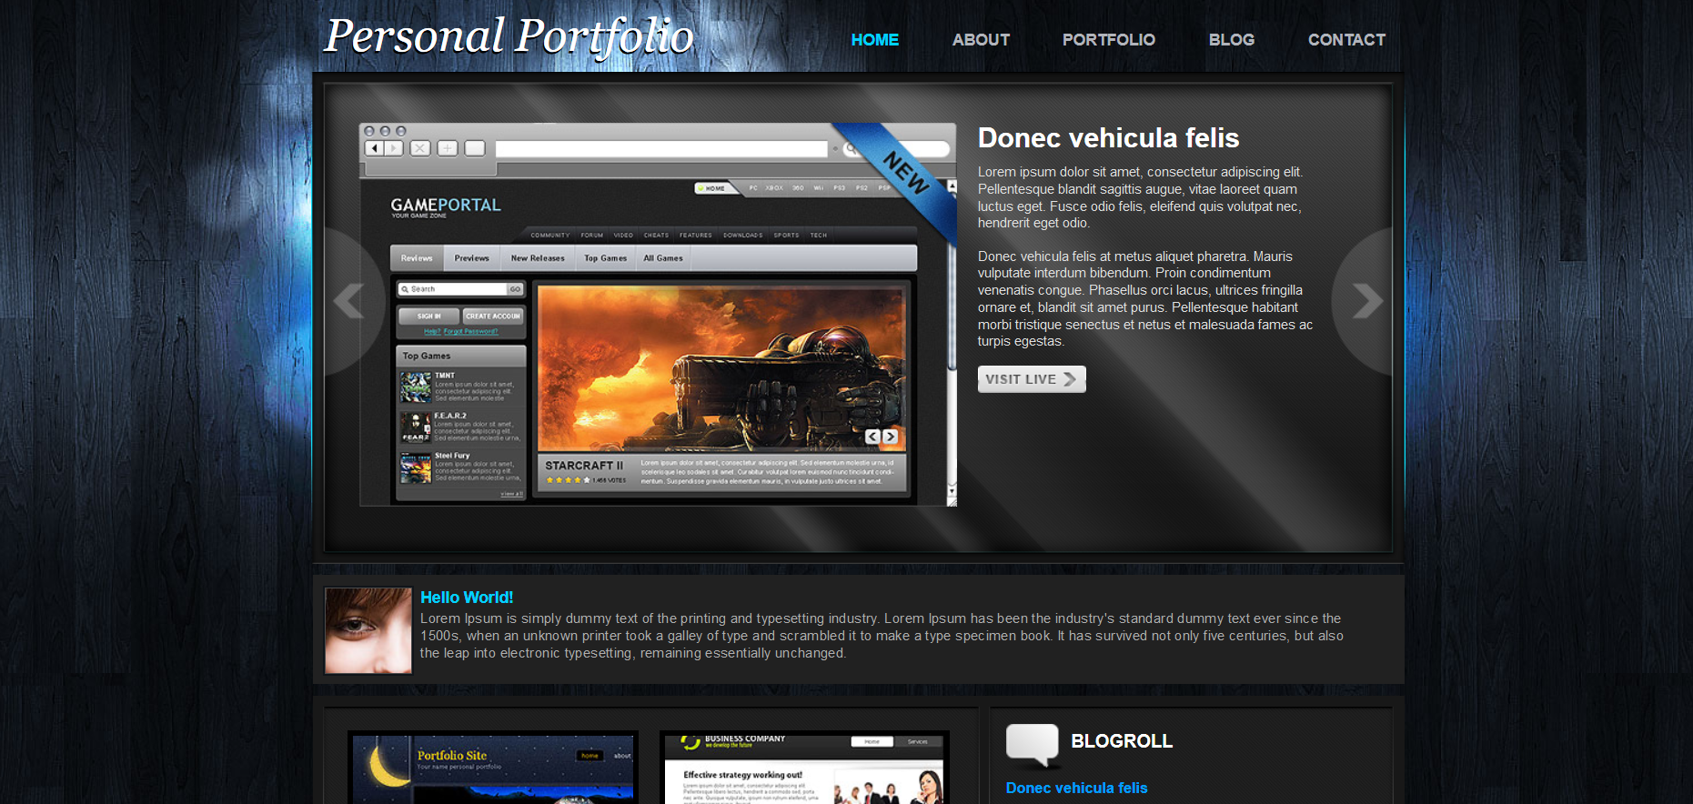Click the Personal Portfolio site logo
The image size is (1693, 804).
pos(509,37)
